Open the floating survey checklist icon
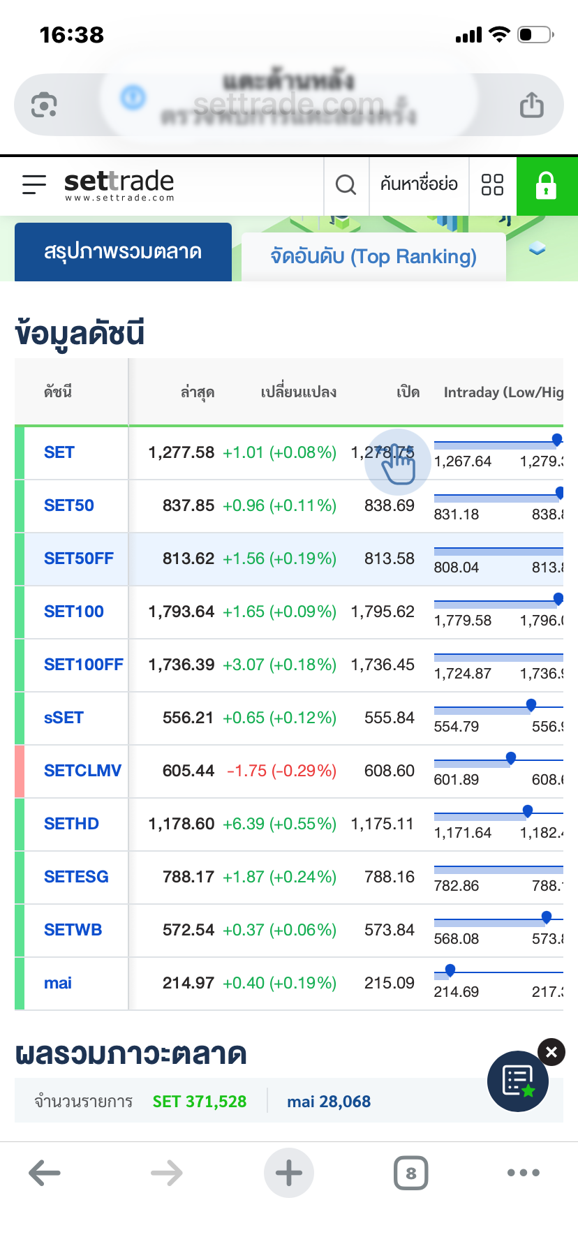Image resolution: width=578 pixels, height=1251 pixels. tap(518, 1081)
